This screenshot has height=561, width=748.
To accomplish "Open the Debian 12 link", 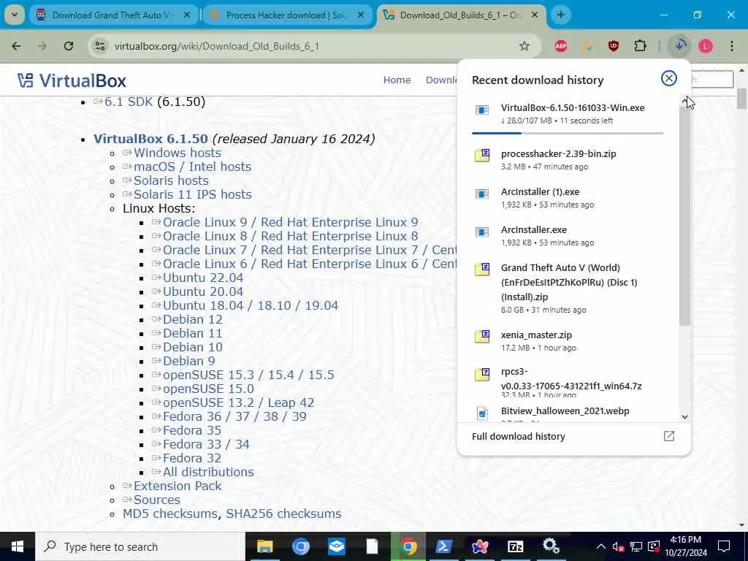I will [x=192, y=319].
